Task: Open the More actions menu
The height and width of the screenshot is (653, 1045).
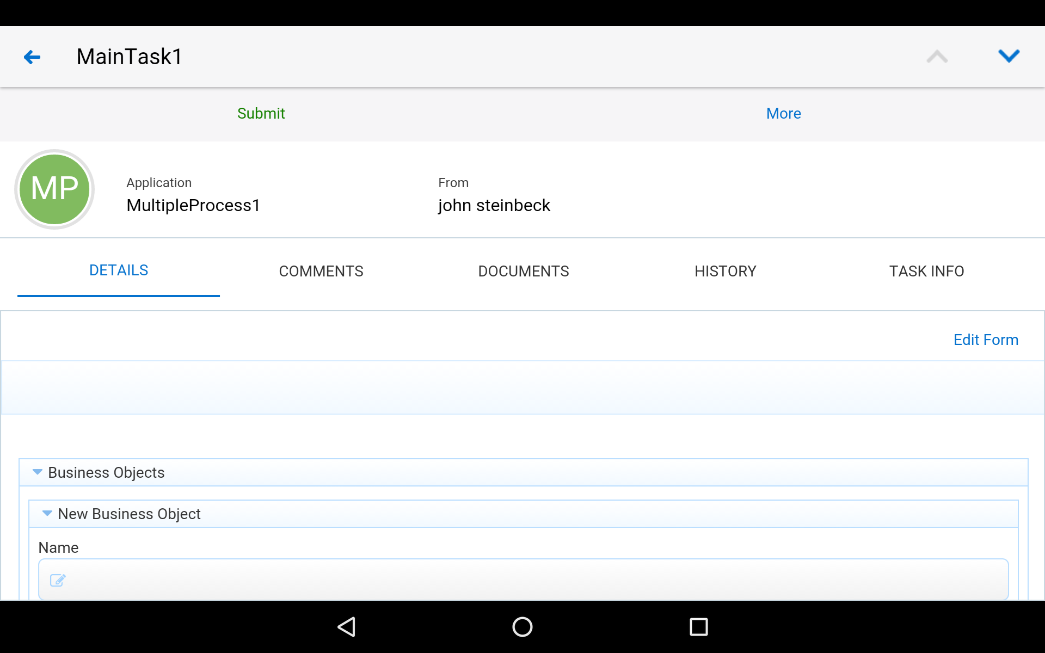Action: (784, 113)
